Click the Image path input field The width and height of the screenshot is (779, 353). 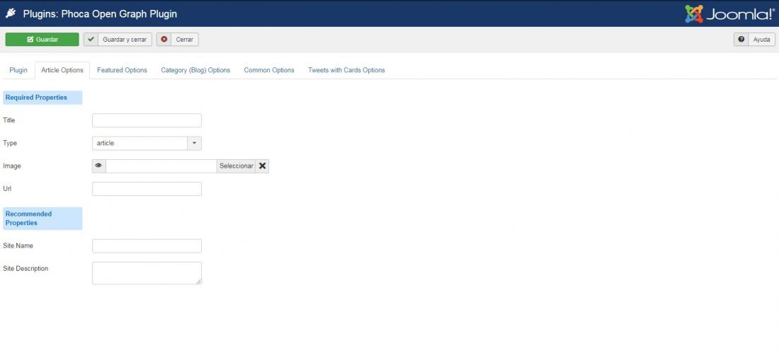pyautogui.click(x=161, y=166)
